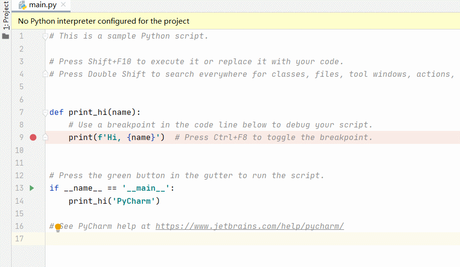Click 'print_hi(name):' function definition
The image size is (460, 267).
[104, 112]
